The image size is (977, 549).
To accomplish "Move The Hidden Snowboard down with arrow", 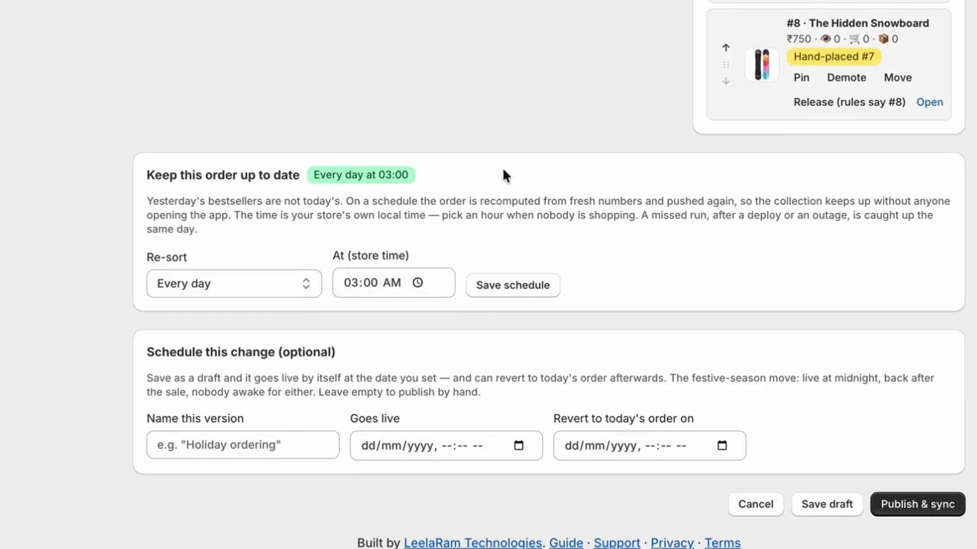I will click(725, 81).
